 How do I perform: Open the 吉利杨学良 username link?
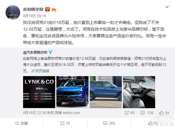tap(33, 9)
